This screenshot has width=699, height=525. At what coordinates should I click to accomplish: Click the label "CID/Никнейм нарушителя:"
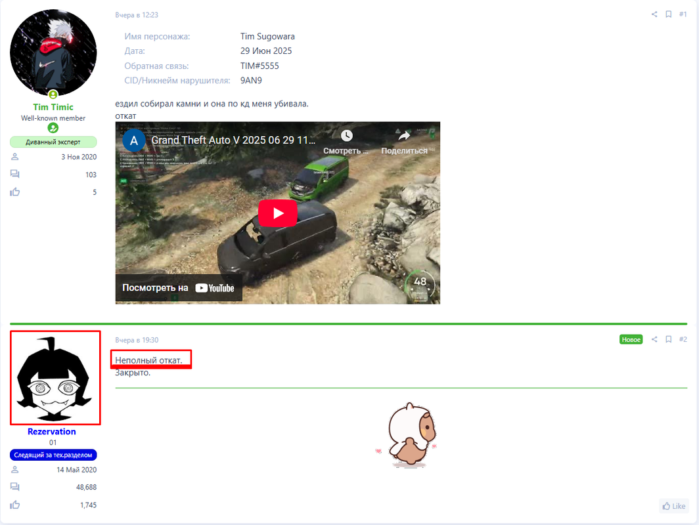coord(177,81)
